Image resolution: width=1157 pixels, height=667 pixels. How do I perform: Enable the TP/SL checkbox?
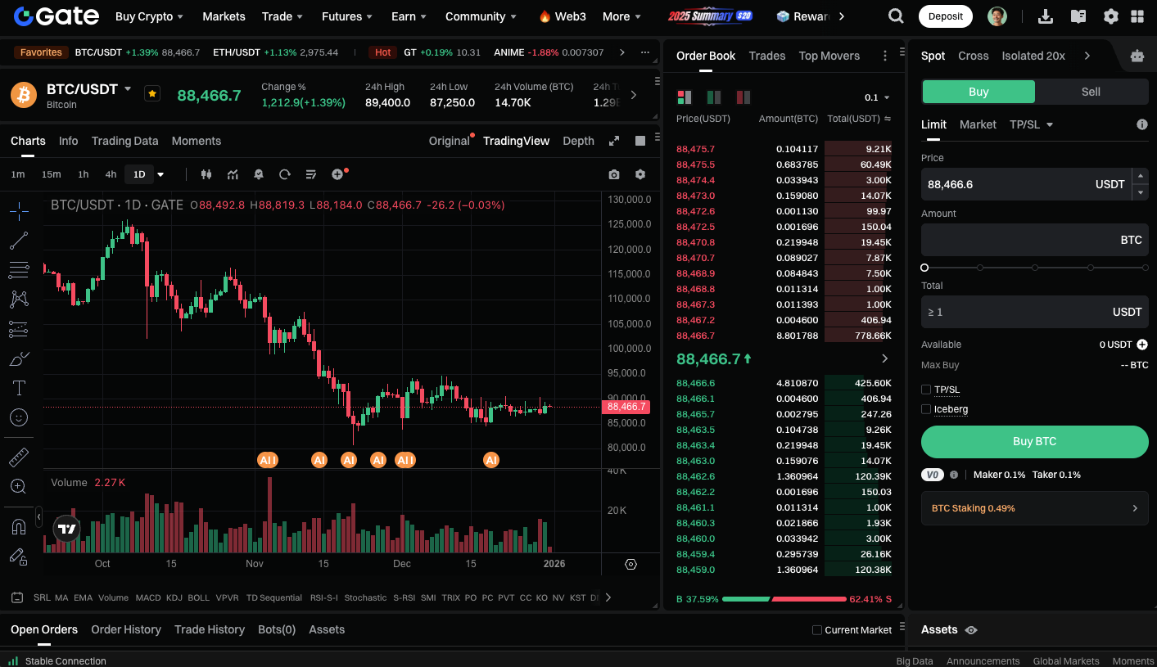(x=926, y=390)
